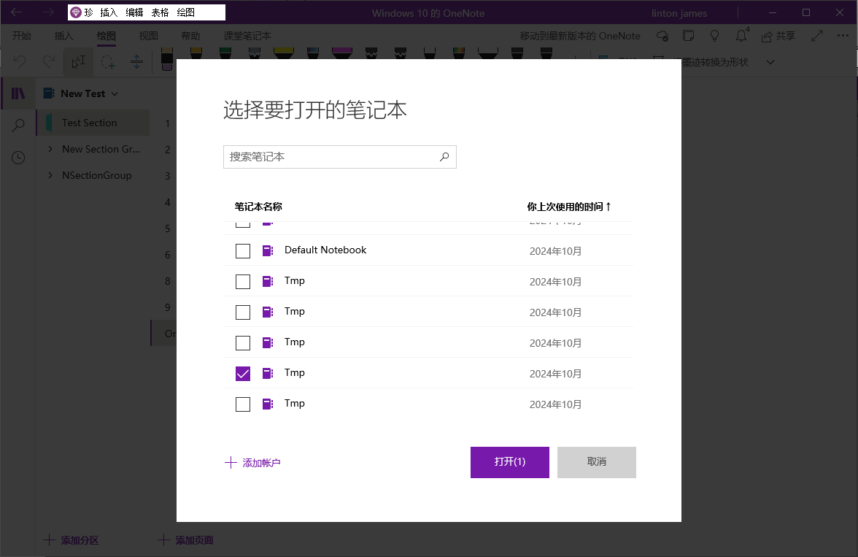Sort by 你上次使用的时间 column header
Viewport: 858px width, 557px height.
coord(568,207)
